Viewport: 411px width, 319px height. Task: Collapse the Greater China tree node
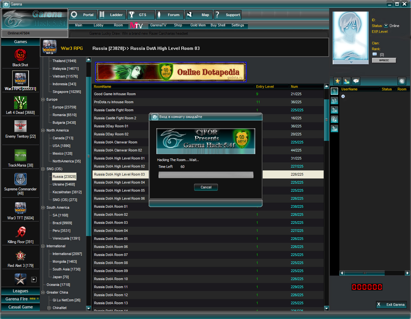(x=43, y=293)
